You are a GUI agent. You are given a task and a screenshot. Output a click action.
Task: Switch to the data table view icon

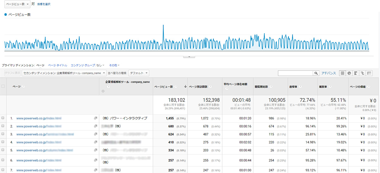342,73
